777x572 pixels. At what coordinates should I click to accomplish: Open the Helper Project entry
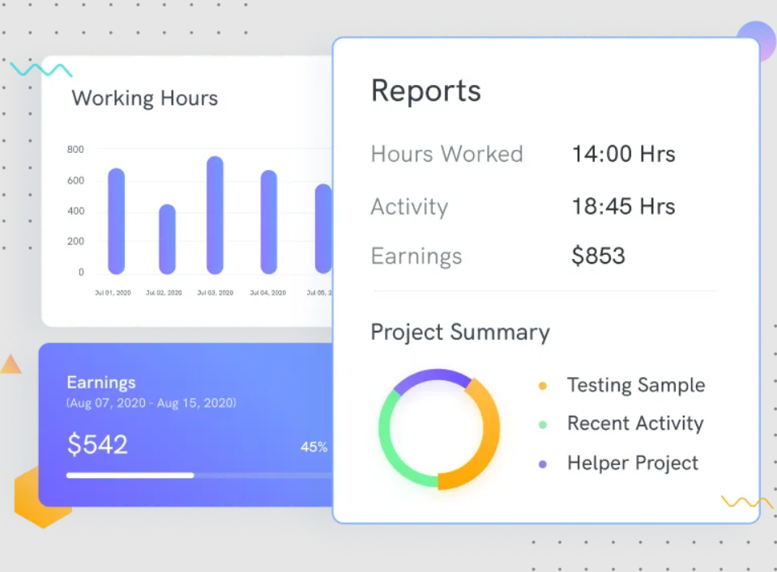coord(633,464)
